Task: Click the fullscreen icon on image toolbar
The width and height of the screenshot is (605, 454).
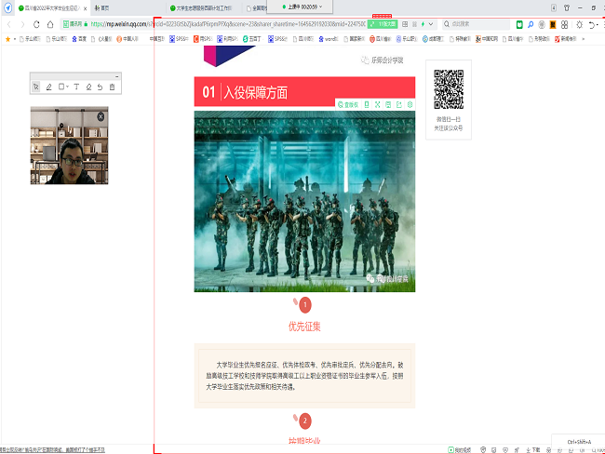Action: 377,104
